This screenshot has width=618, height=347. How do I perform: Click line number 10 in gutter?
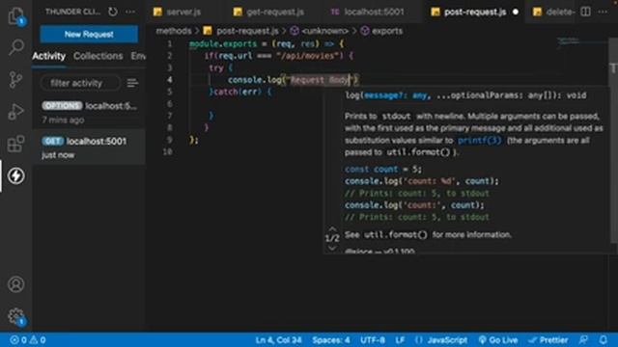click(167, 152)
